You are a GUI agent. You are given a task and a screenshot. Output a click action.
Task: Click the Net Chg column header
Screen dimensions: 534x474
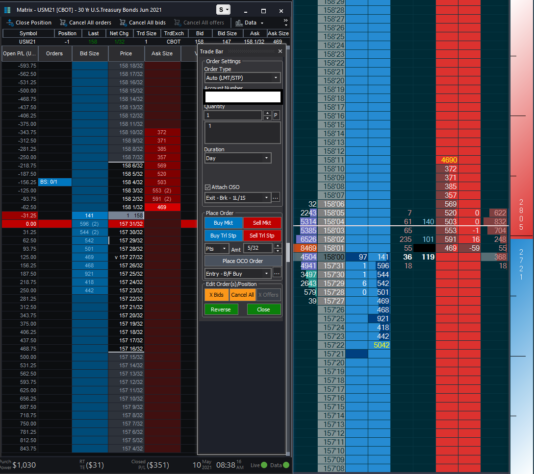(x=119, y=33)
